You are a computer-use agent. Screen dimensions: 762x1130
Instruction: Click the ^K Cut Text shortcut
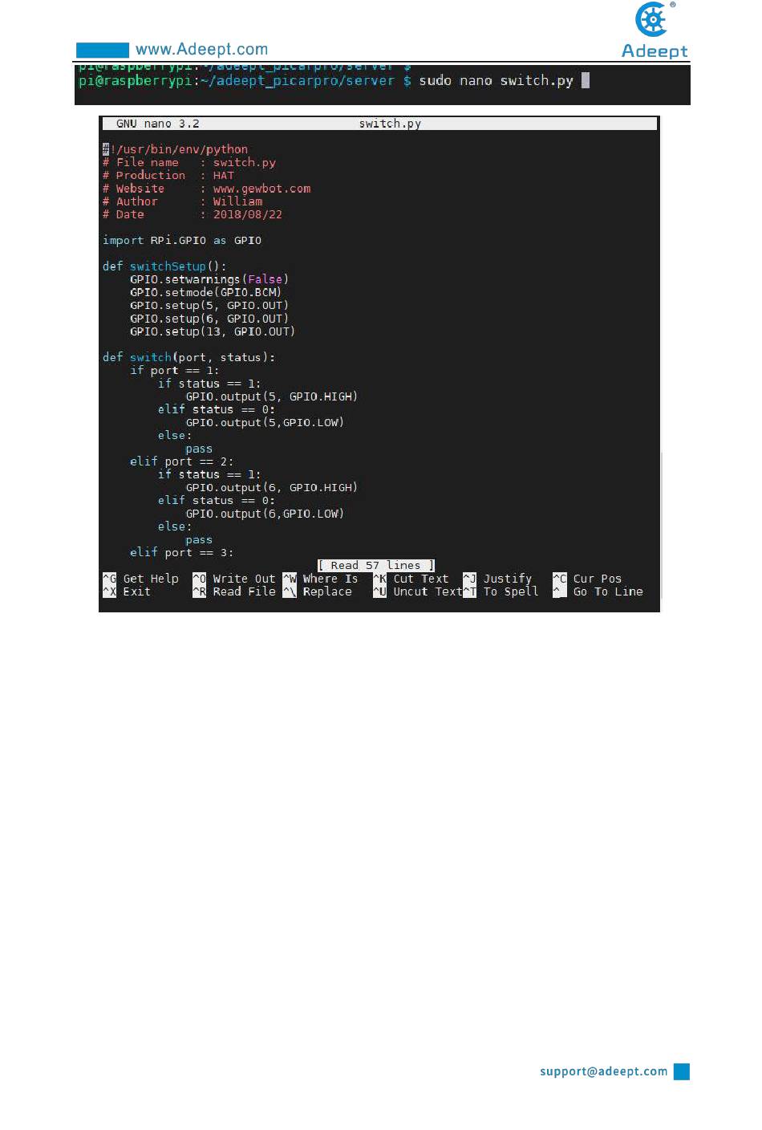(410, 579)
